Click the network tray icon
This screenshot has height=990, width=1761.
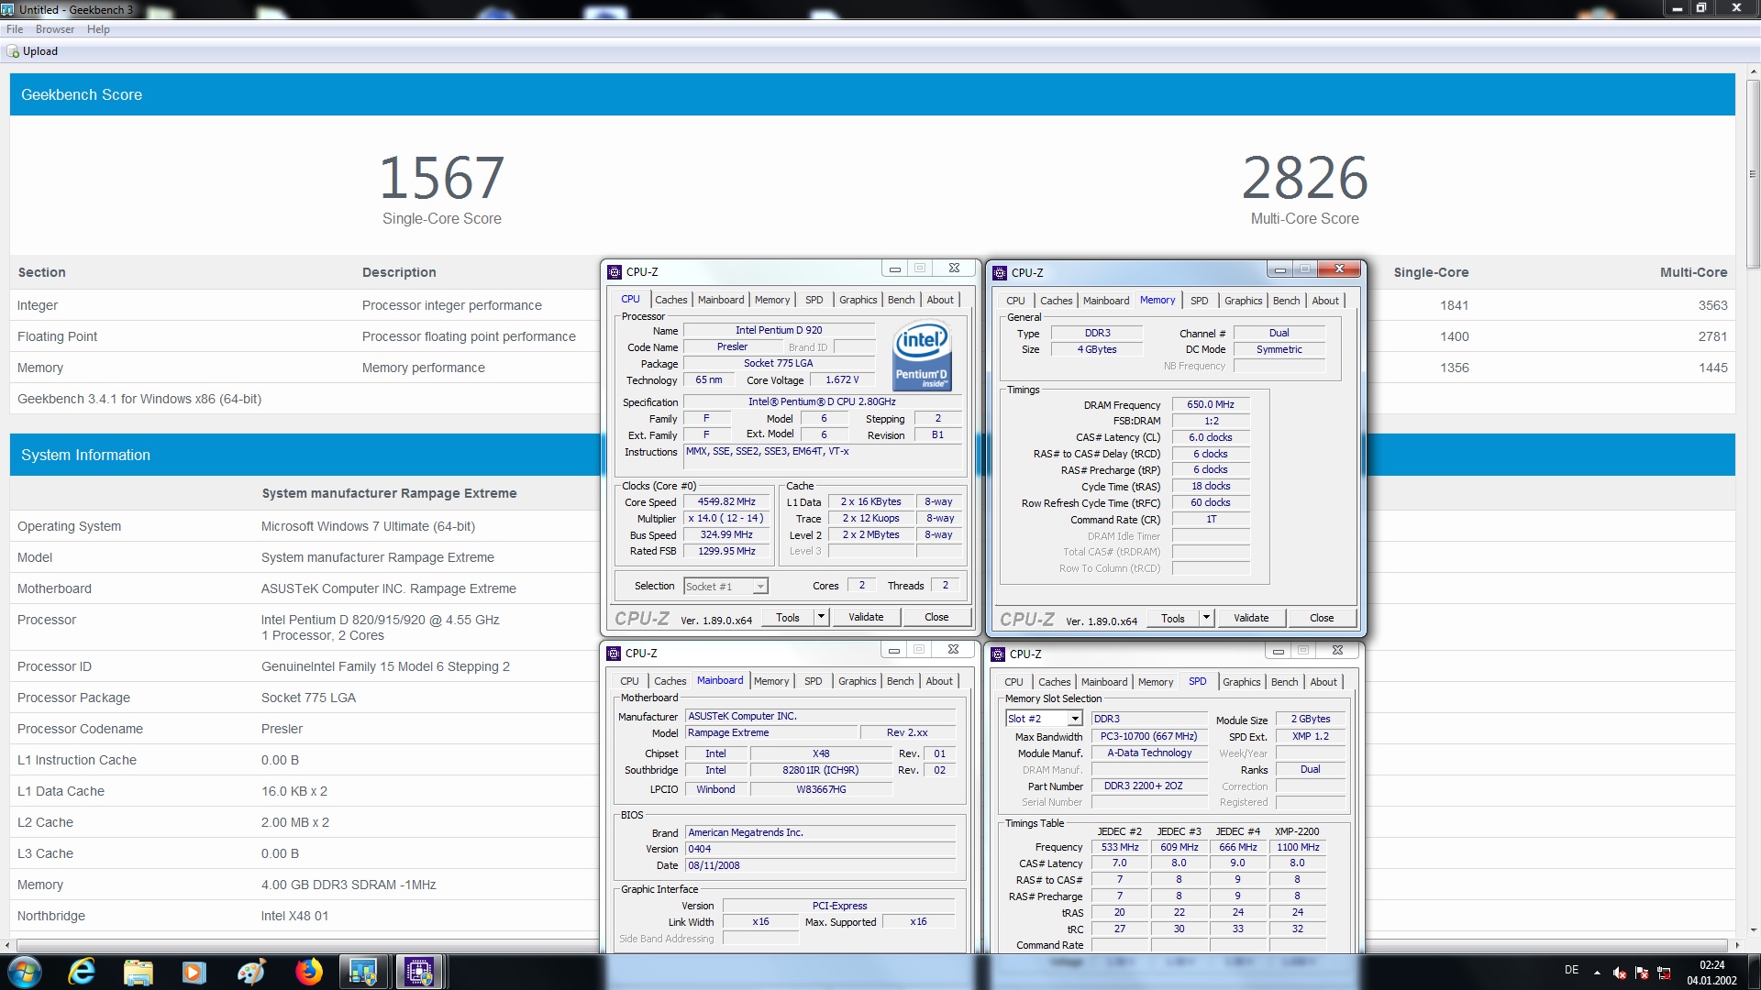point(1664,973)
